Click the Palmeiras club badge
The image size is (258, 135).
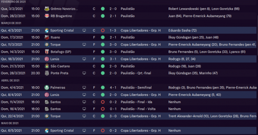pyautogui.click(x=47, y=88)
